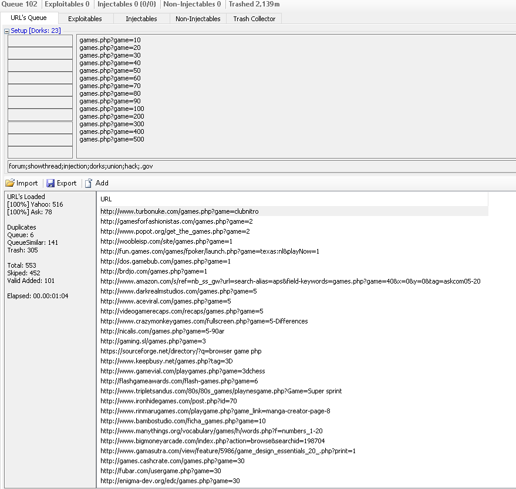Click the Import folder icon
Viewport: 516px width, 489px height.
[x=10, y=183]
